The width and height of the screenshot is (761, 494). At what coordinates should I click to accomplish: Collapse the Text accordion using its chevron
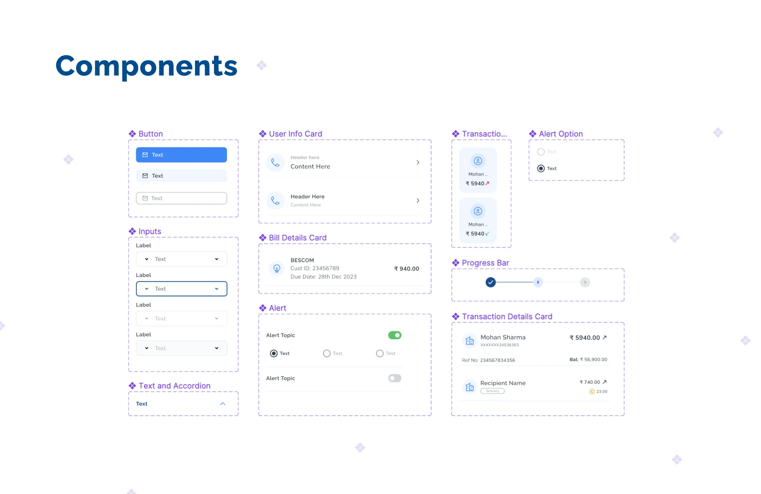pos(223,404)
